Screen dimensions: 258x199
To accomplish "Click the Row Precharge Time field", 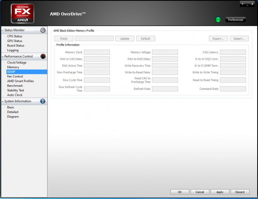I will (97, 72).
